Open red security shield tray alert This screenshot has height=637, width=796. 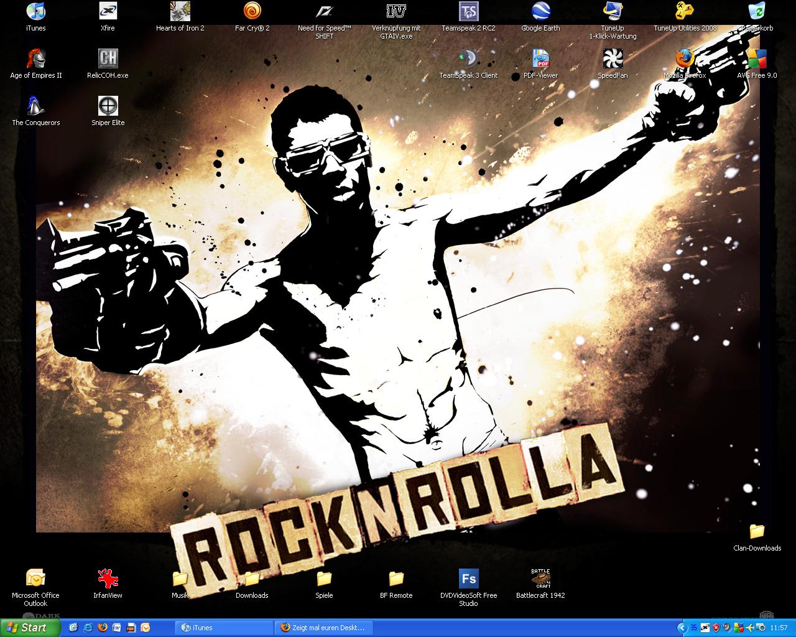tap(716, 628)
